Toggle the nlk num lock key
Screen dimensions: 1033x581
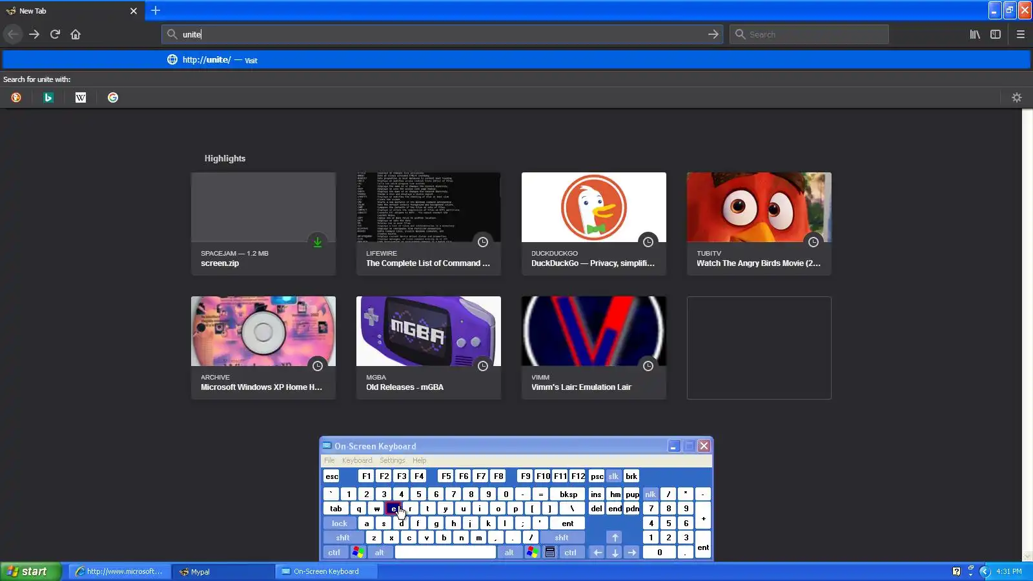coord(650,494)
